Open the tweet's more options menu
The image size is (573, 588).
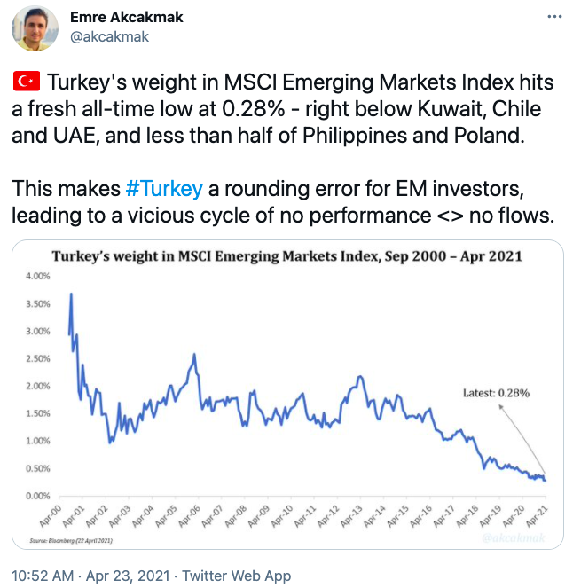coord(553,17)
